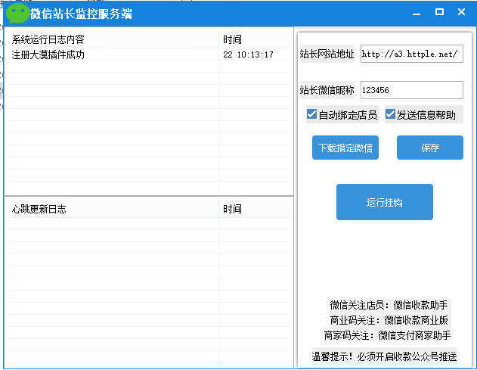Click the 商业码关注：微信收款商业版 text
The width and height of the screenshot is (477, 370).
point(389,320)
